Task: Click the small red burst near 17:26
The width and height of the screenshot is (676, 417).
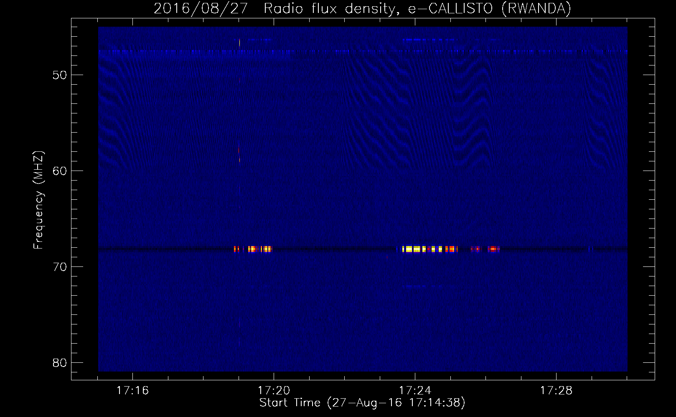Action: (494, 249)
